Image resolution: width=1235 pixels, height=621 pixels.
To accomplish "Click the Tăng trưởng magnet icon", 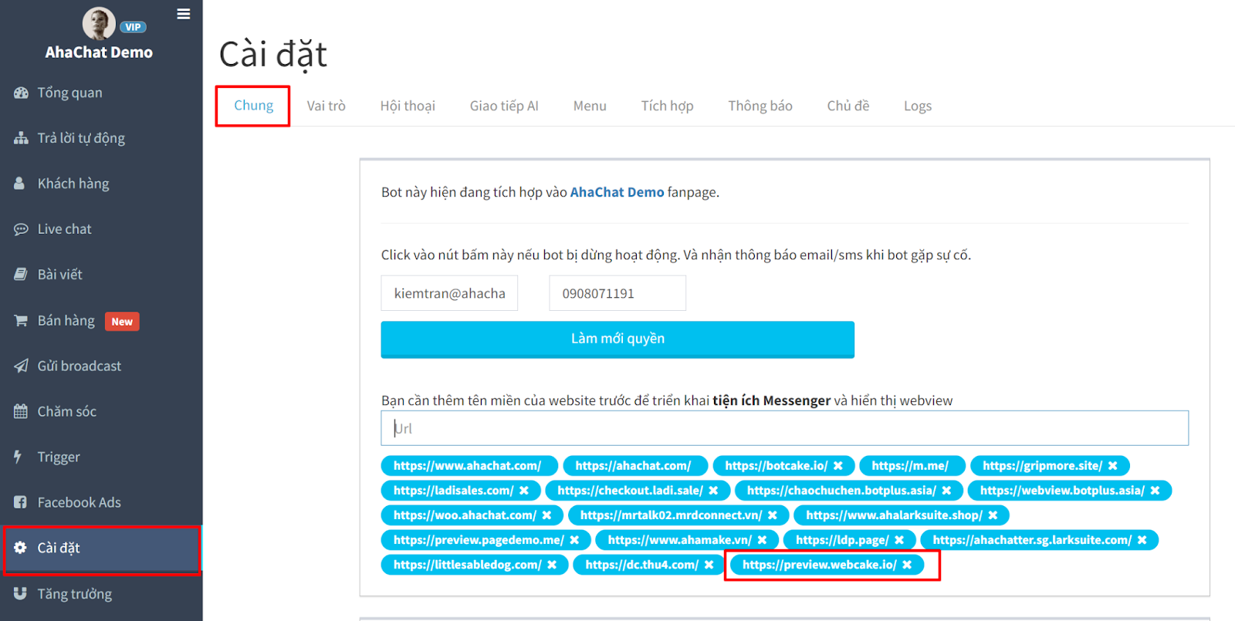I will [x=21, y=593].
